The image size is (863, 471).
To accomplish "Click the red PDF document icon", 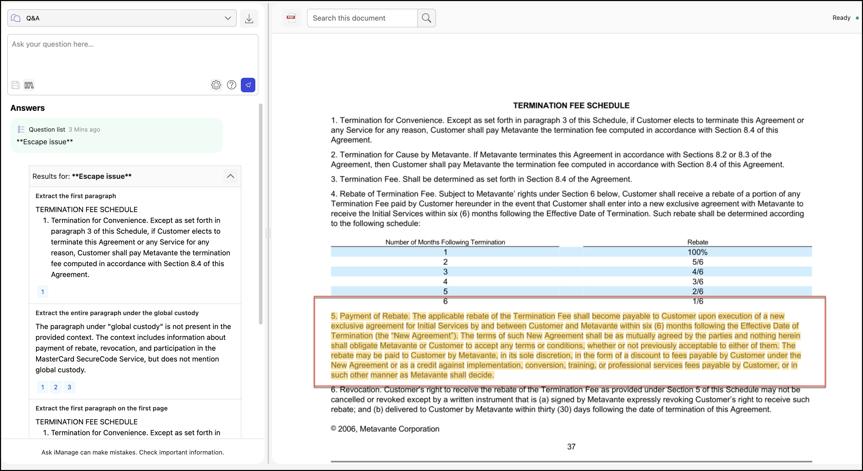I will (291, 18).
